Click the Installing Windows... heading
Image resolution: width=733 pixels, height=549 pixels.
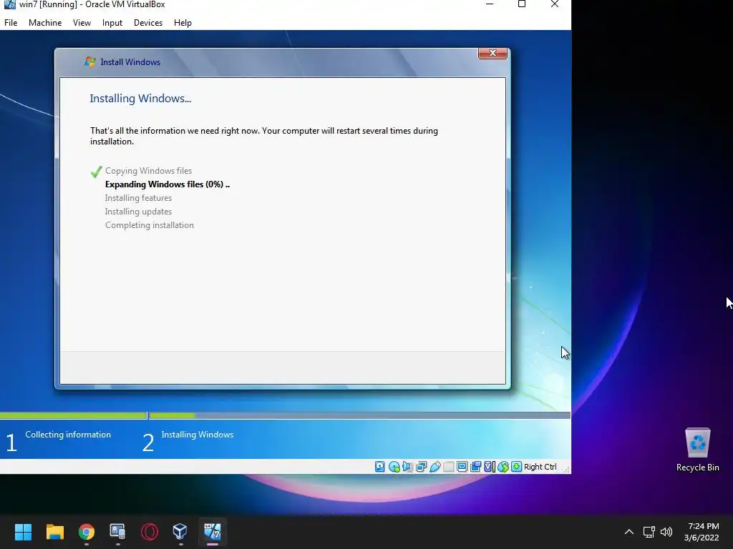coord(141,99)
